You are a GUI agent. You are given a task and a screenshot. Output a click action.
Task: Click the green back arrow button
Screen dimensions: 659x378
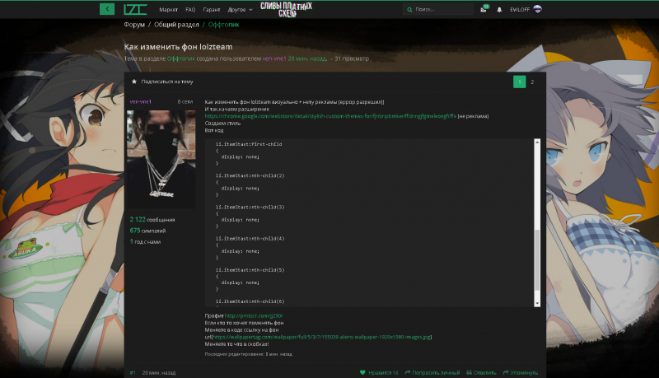click(x=107, y=9)
